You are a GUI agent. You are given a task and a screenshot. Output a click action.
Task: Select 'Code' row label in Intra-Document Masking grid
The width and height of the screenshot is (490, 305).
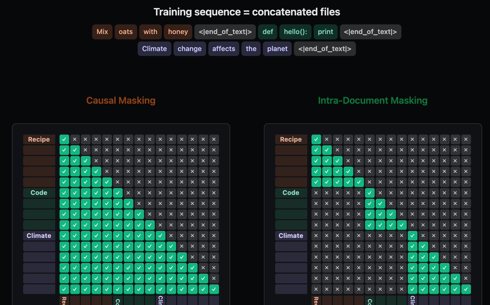(x=291, y=193)
